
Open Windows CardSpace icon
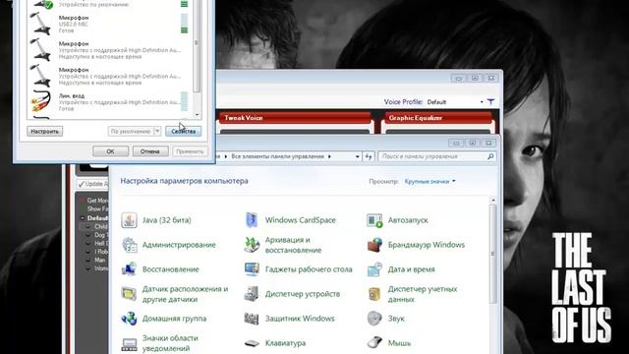252,220
